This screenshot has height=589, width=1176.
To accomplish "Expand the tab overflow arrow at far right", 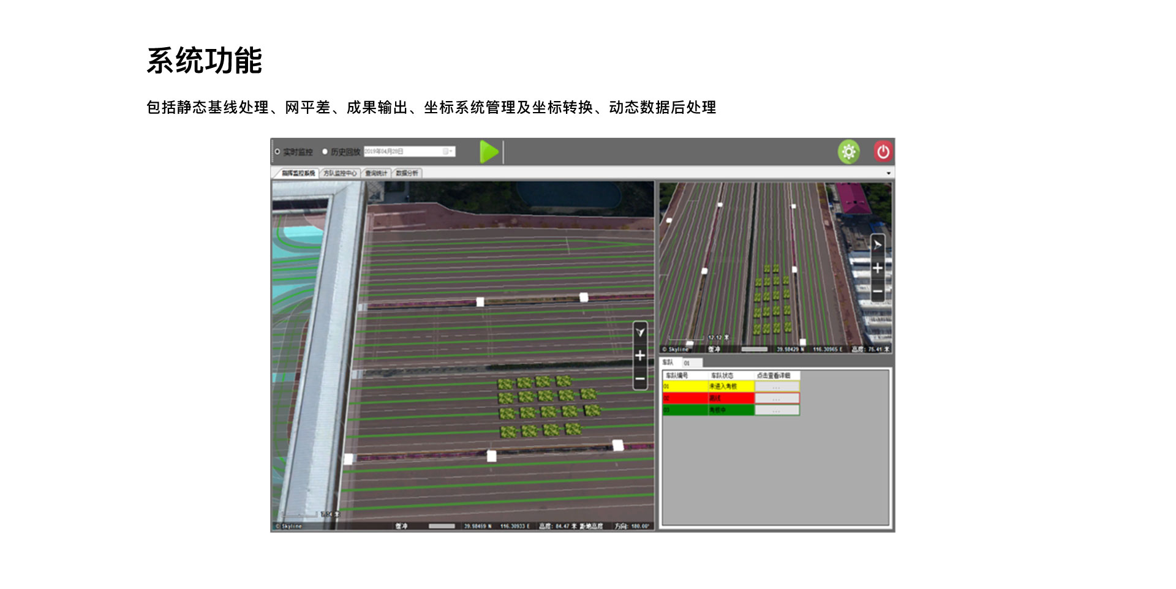I will pyautogui.click(x=889, y=173).
